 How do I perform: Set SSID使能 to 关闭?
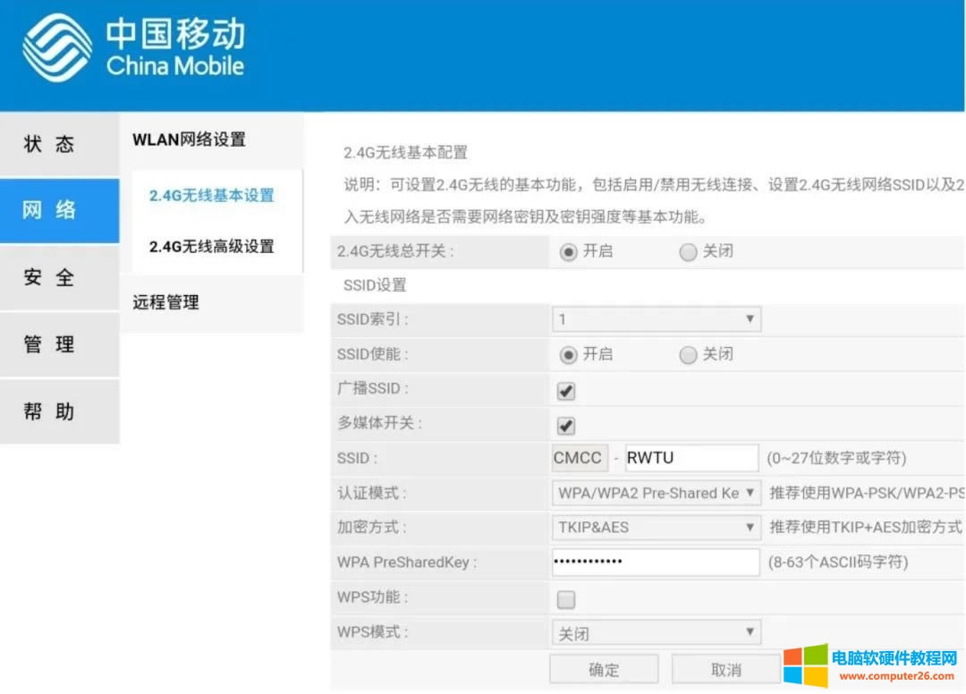688,355
